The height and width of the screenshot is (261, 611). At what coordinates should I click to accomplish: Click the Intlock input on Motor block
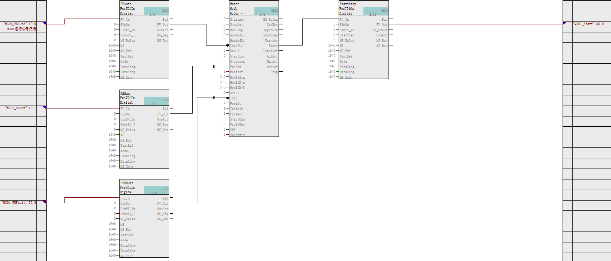pos(236,109)
